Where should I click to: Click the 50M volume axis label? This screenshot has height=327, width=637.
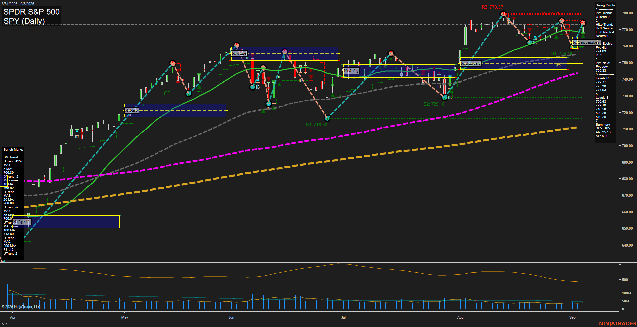[625, 301]
